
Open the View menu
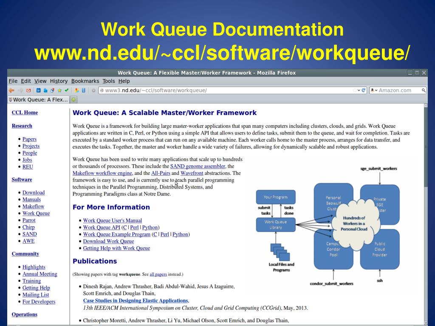tap(40, 81)
